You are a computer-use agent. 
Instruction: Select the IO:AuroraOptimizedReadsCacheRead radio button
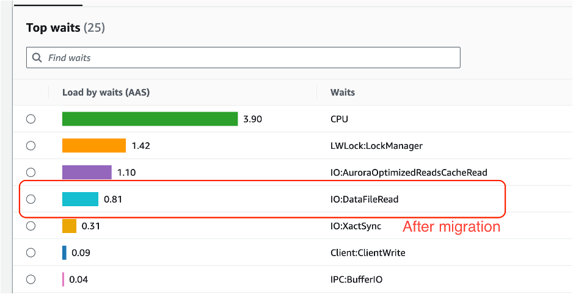31,173
